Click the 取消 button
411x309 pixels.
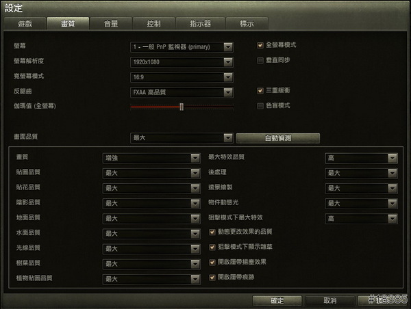(x=329, y=301)
